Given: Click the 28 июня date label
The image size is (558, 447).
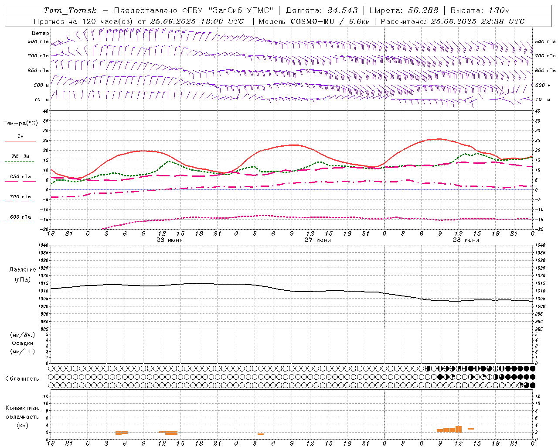Looking at the screenshot, I should click(x=466, y=240).
